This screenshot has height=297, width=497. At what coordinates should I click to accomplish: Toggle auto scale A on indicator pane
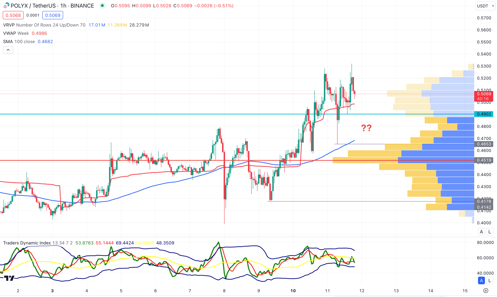pyautogui.click(x=481, y=280)
